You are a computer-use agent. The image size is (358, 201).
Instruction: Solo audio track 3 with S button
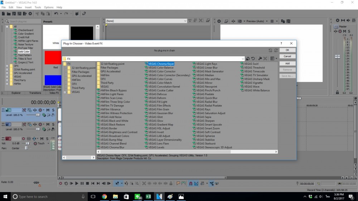pos(47,139)
